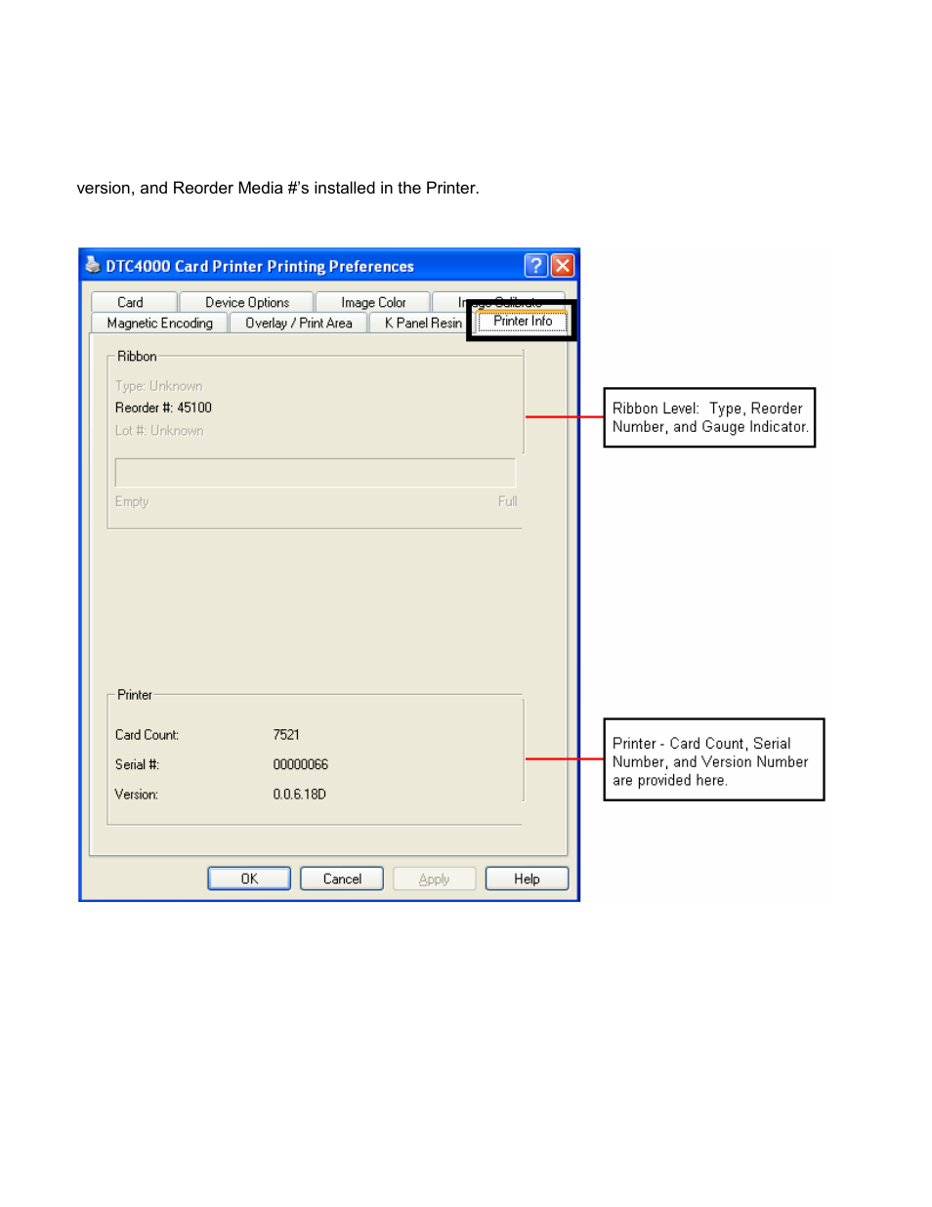Open the Image Color tab
Viewport: 932px width, 1207px height.
[x=372, y=303]
